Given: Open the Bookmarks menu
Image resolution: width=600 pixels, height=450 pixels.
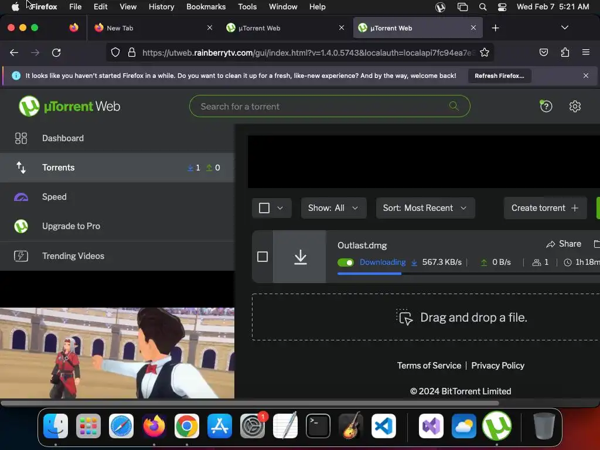Looking at the screenshot, I should [206, 7].
